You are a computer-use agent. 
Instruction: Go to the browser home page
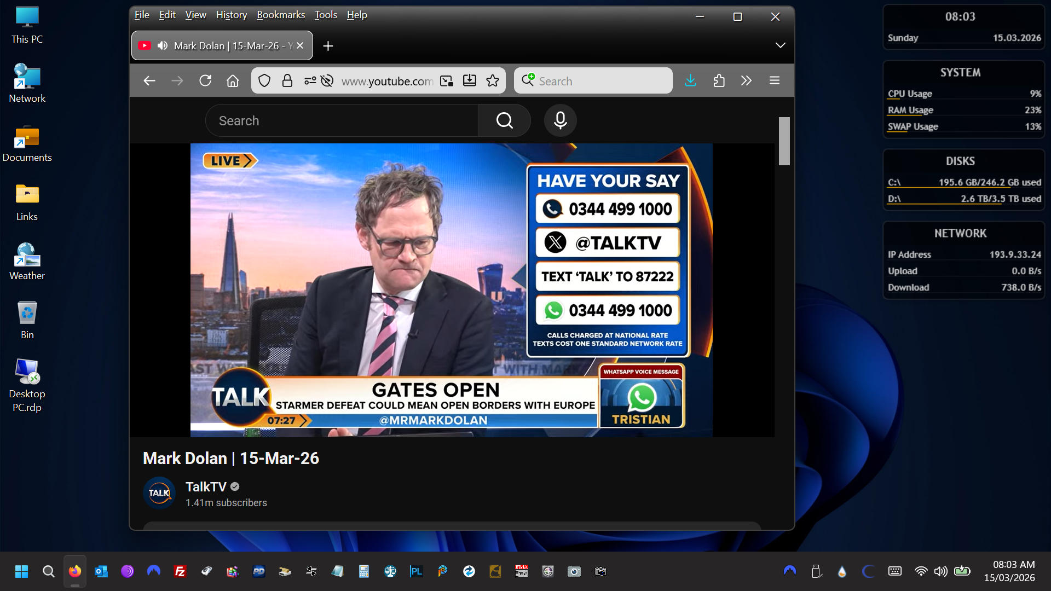coord(233,81)
